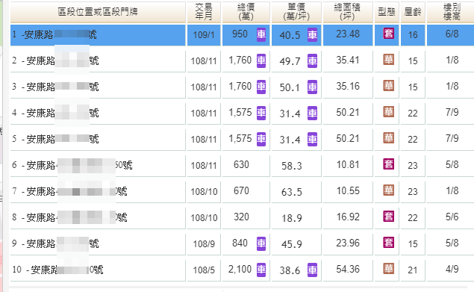Viewport: 474px width, 292px height.
Task: Click the 670 total price cell
Action: coord(246,191)
